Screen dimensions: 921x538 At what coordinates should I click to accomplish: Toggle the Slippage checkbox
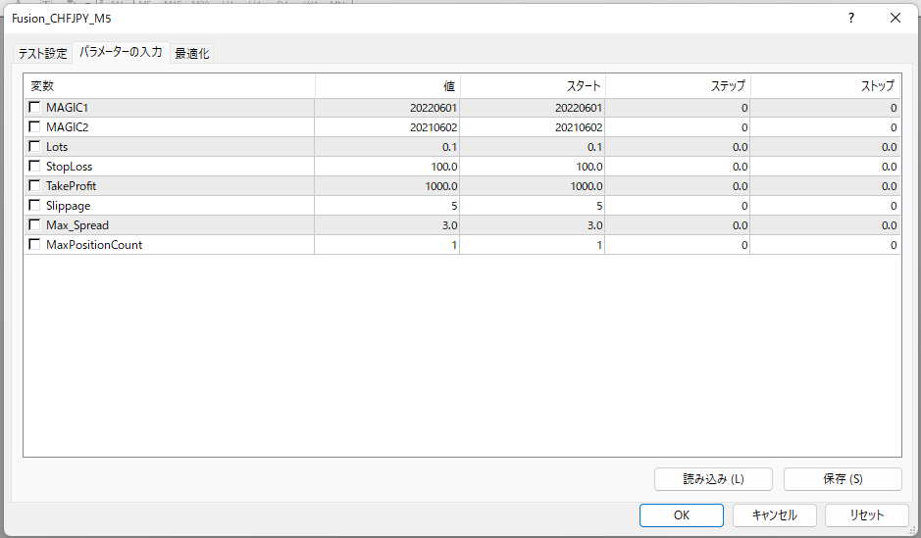coord(34,206)
